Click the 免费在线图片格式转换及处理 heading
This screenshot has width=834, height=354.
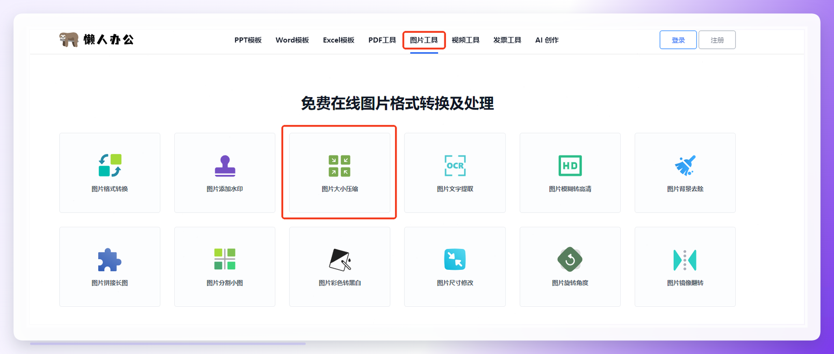(397, 104)
